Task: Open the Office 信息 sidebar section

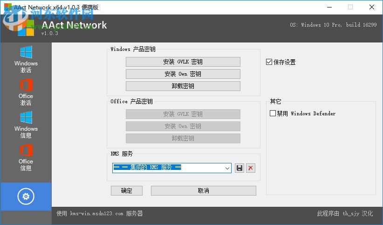Action: tap(26, 157)
